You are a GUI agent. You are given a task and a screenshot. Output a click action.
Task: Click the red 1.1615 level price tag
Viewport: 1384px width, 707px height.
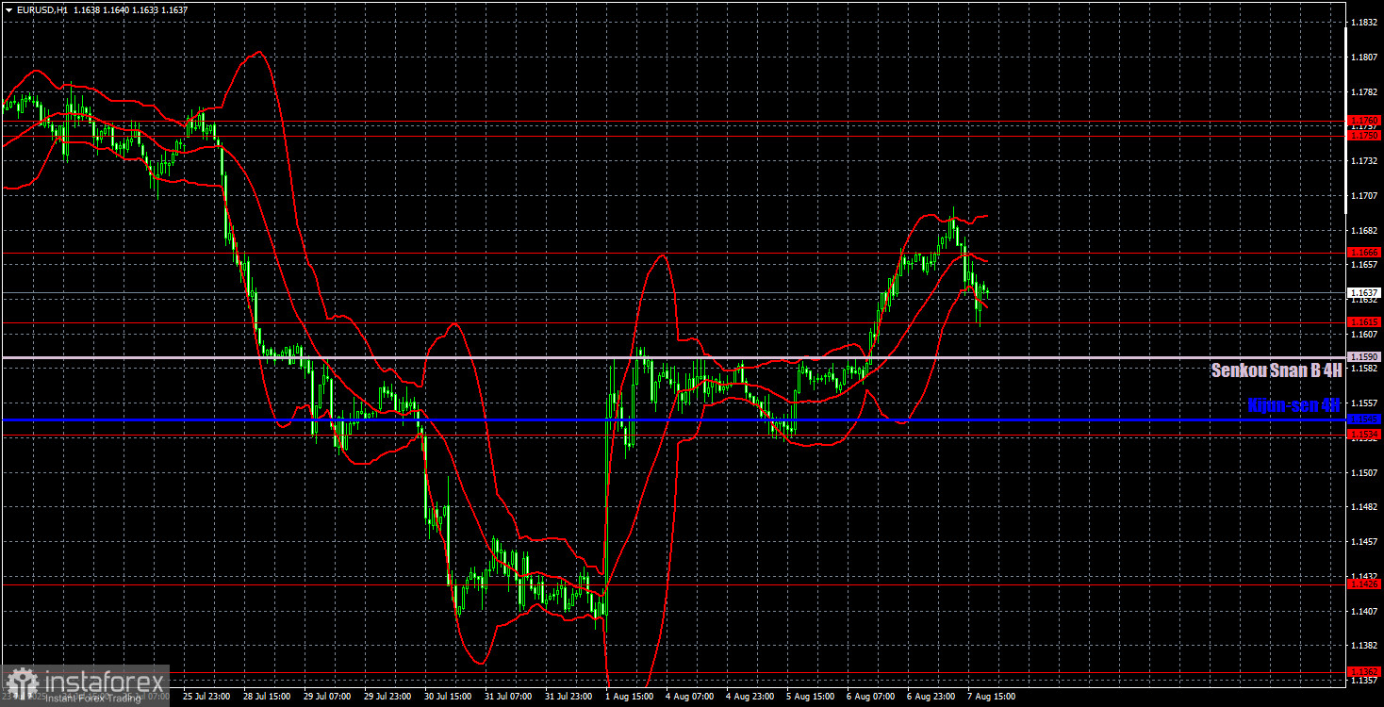[x=1364, y=322]
